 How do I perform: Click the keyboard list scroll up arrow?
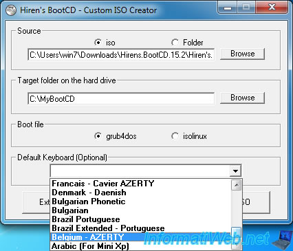coord(236,185)
